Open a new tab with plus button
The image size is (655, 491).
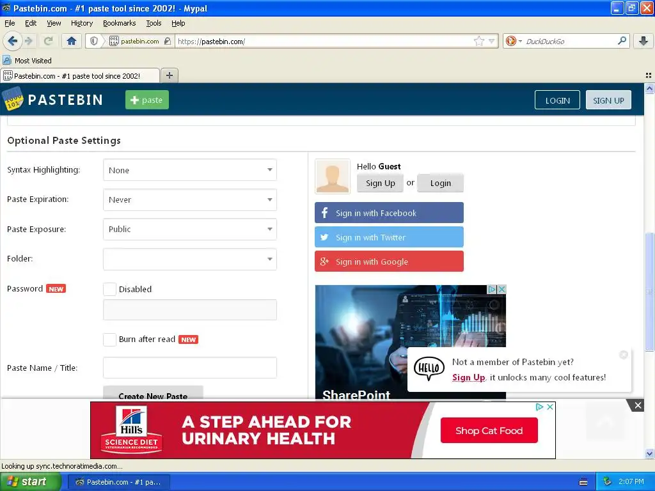(169, 75)
